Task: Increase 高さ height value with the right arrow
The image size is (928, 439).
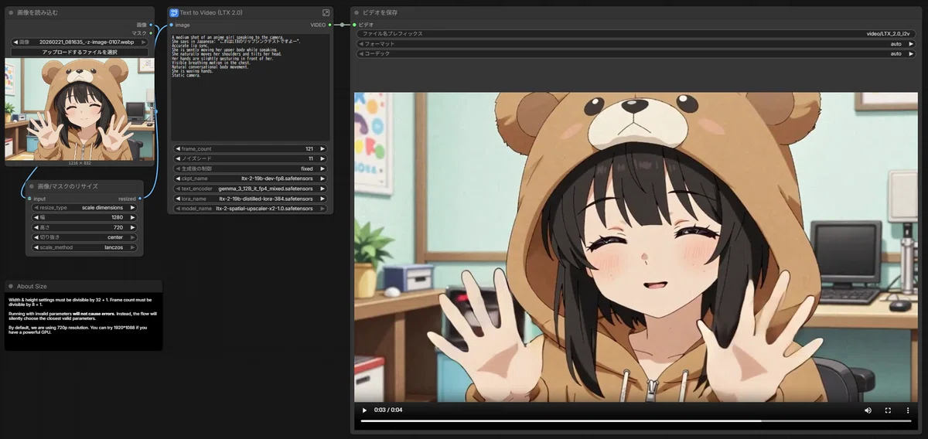Action: pos(133,228)
